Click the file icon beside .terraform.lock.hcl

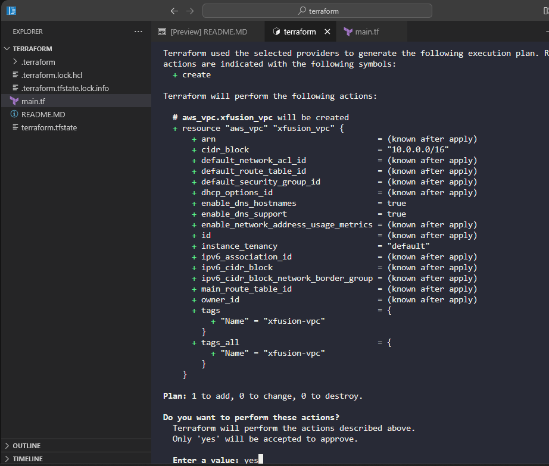(15, 74)
